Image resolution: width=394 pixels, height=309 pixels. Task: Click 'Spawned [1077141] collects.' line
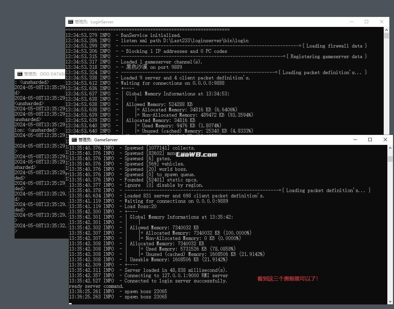pyautogui.click(x=132, y=148)
